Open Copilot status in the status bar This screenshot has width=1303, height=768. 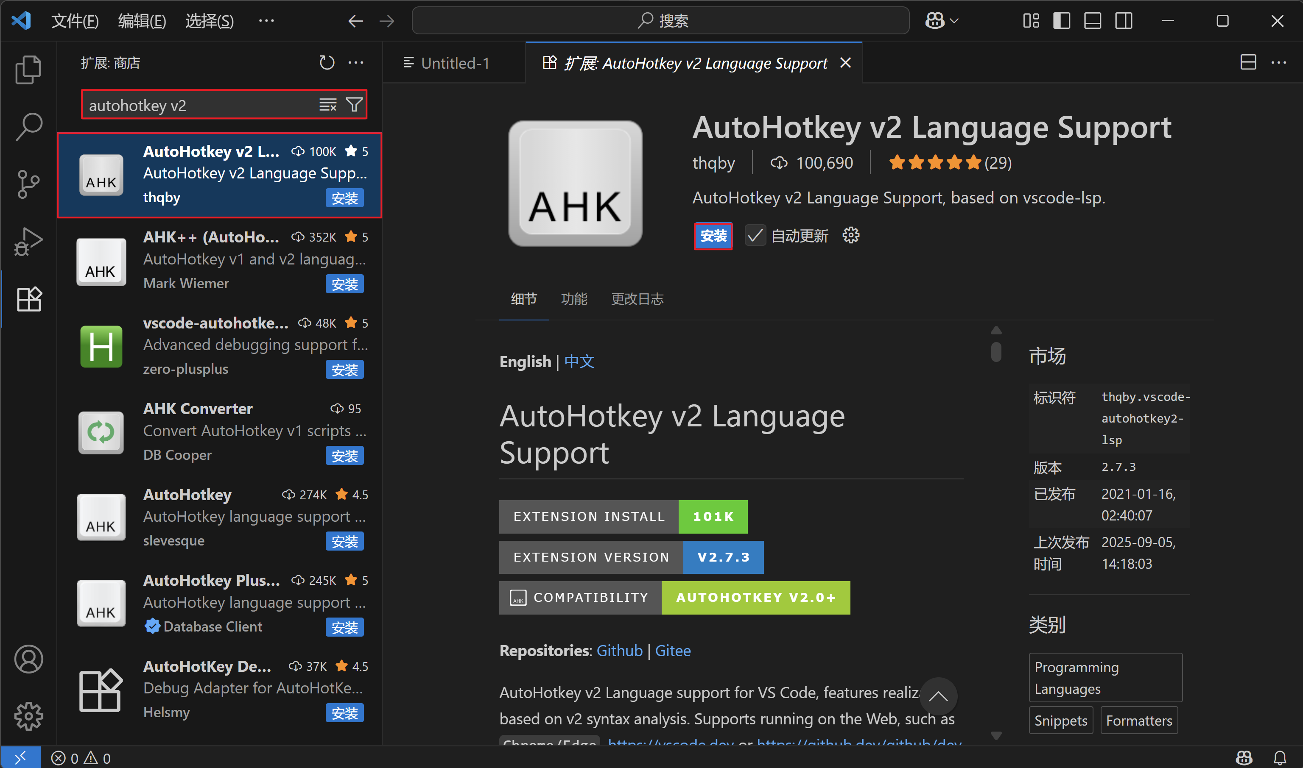tap(1244, 758)
